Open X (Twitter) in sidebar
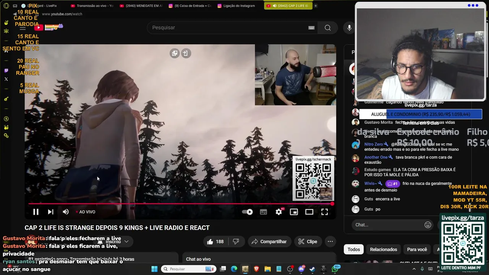489x275 pixels. coord(6,79)
